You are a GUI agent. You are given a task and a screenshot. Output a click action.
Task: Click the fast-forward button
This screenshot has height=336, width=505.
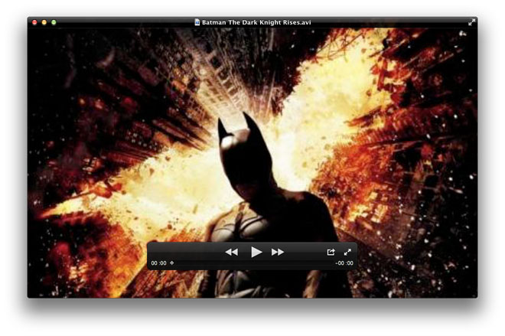[x=277, y=252]
